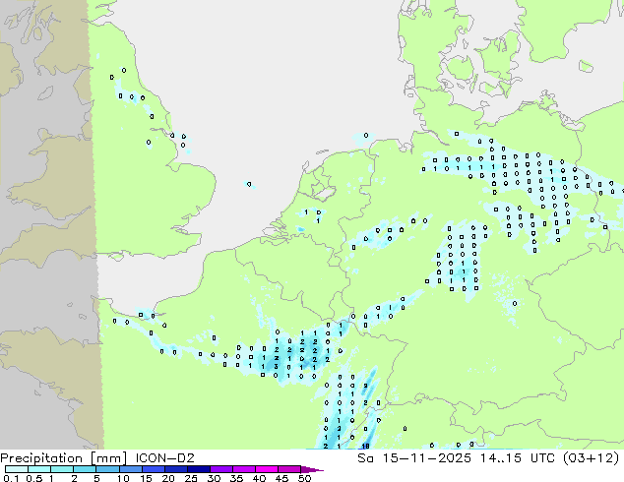Click the '35' legend scale value

coord(236,478)
